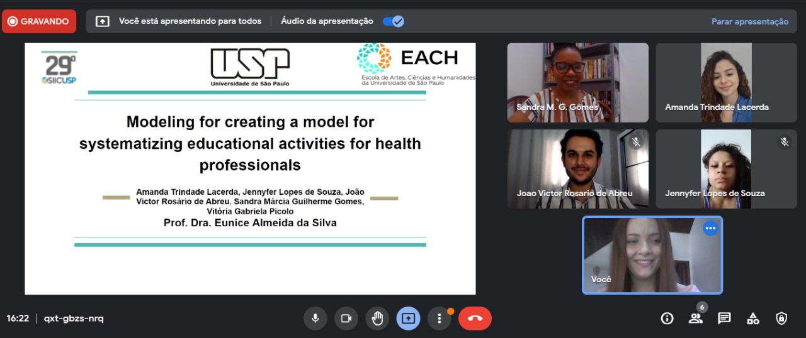Open the more options menu
The image size is (806, 338).
pos(439,319)
